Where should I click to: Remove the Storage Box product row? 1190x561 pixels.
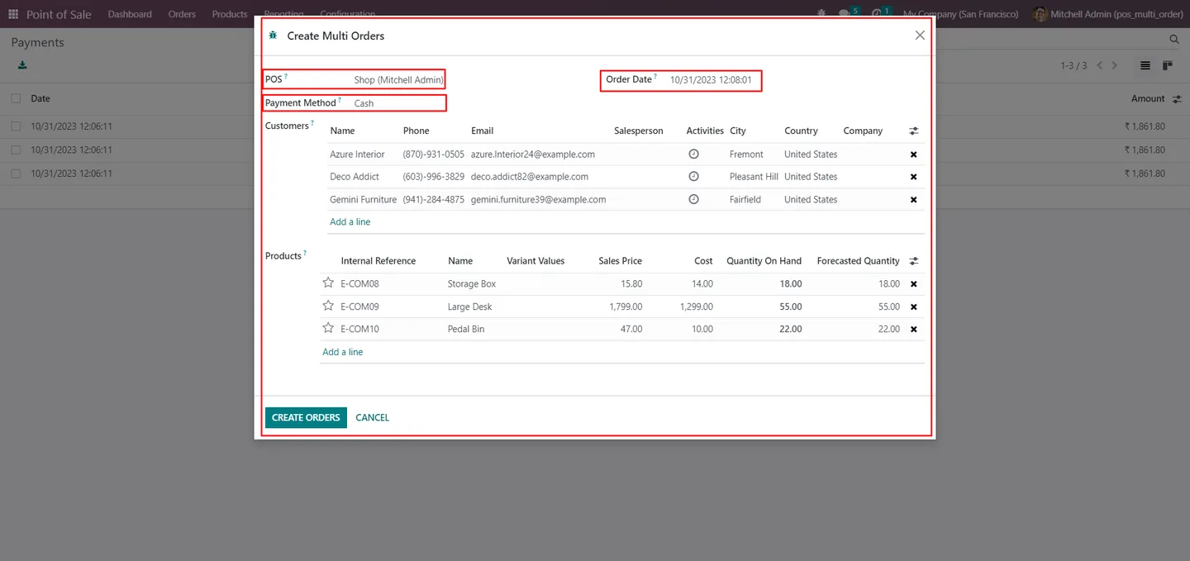pos(913,284)
